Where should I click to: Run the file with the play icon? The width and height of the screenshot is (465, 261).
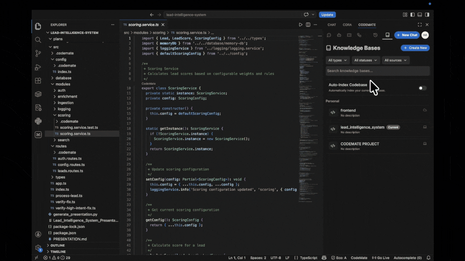(301, 25)
